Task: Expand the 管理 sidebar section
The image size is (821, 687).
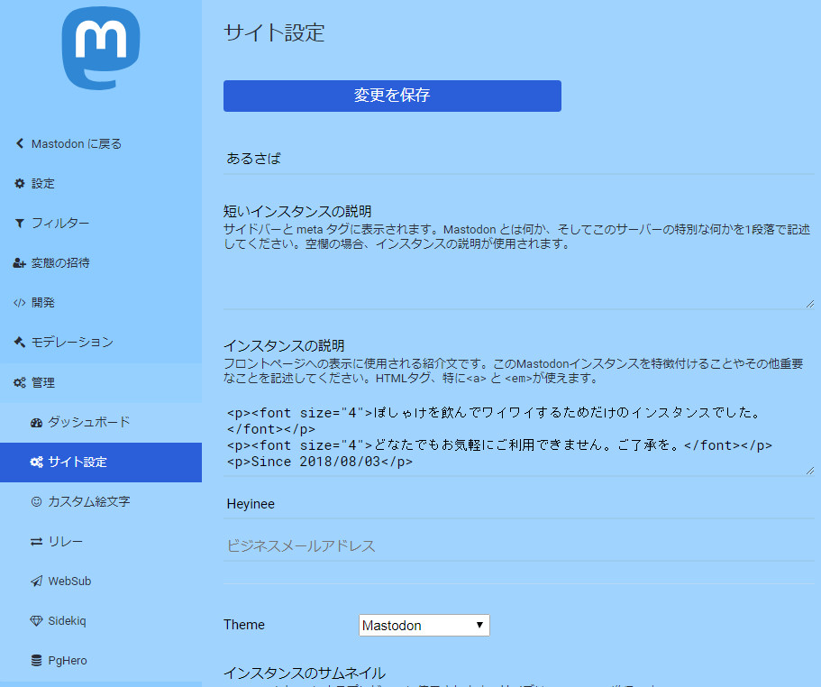Action: [x=45, y=381]
